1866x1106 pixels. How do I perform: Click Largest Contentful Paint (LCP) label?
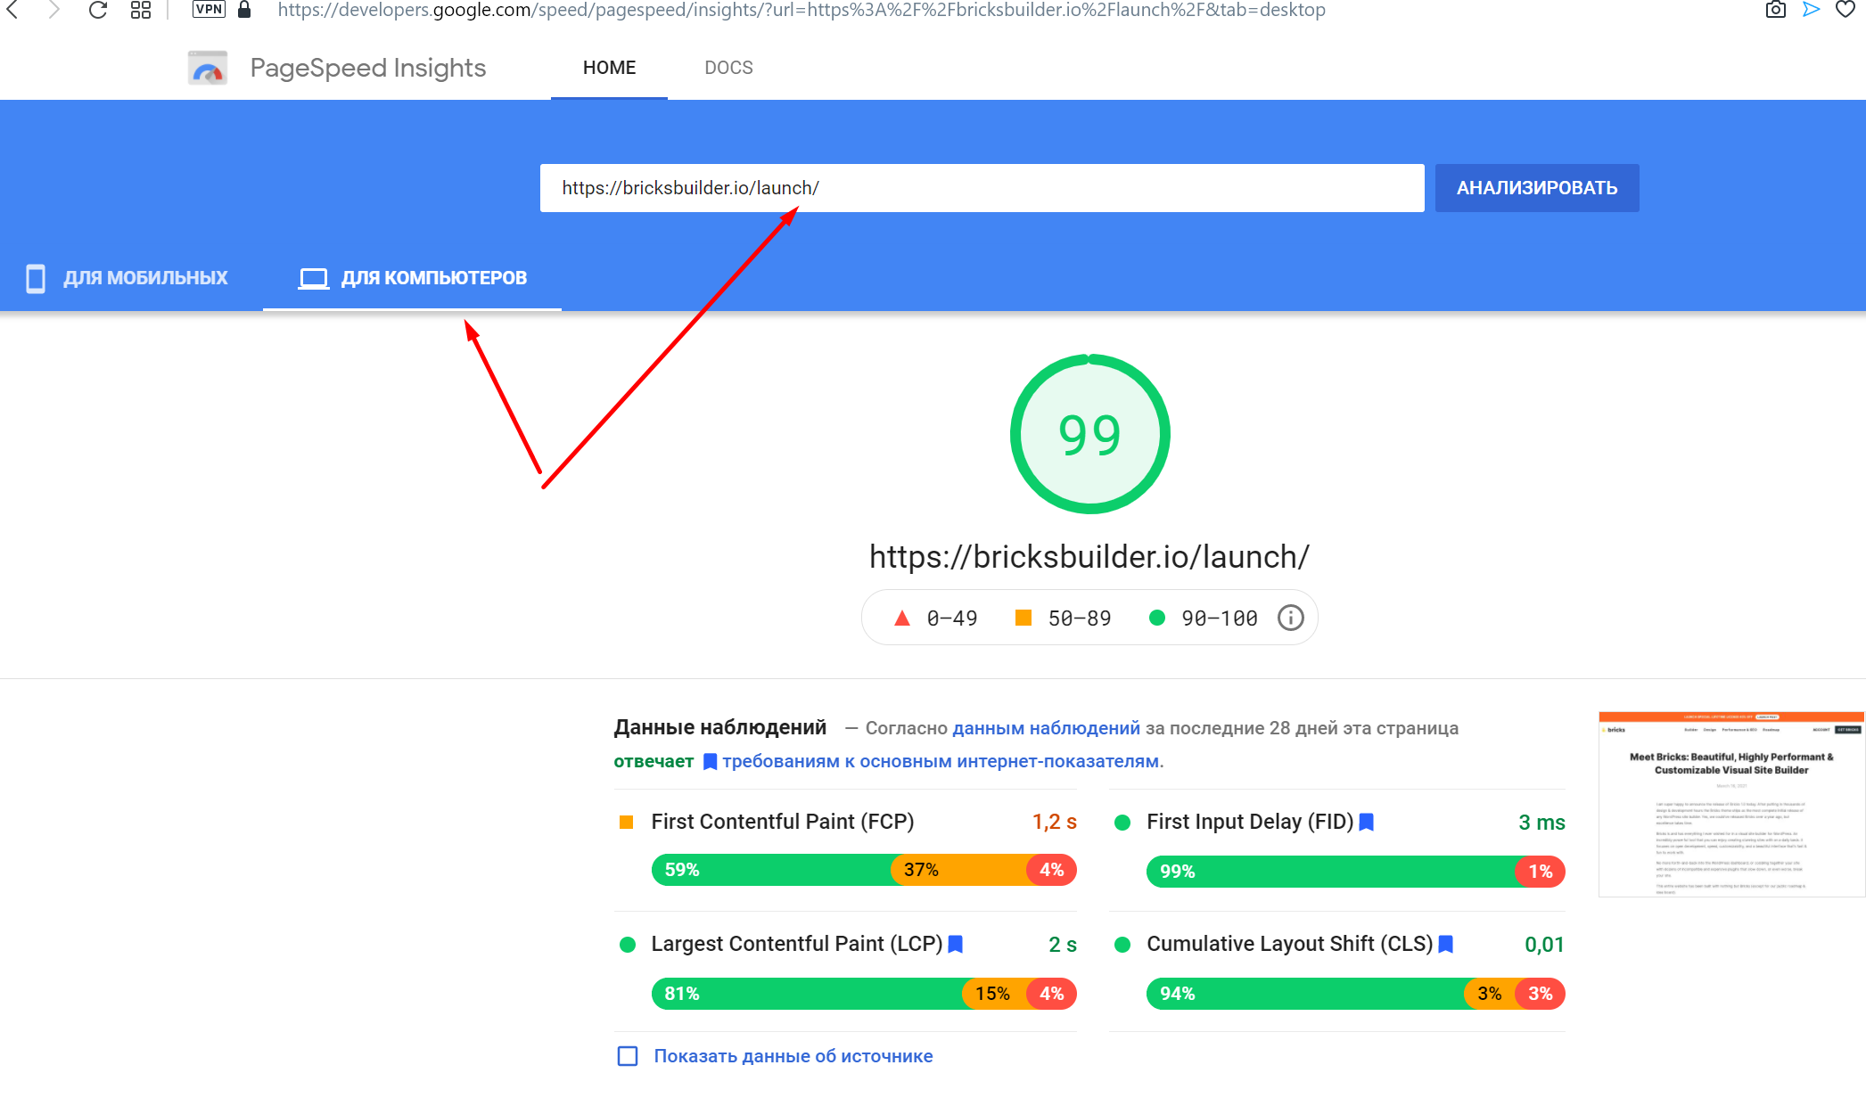click(796, 944)
